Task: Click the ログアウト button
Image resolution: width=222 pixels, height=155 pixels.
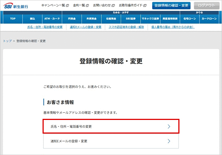Action: (x=206, y=6)
